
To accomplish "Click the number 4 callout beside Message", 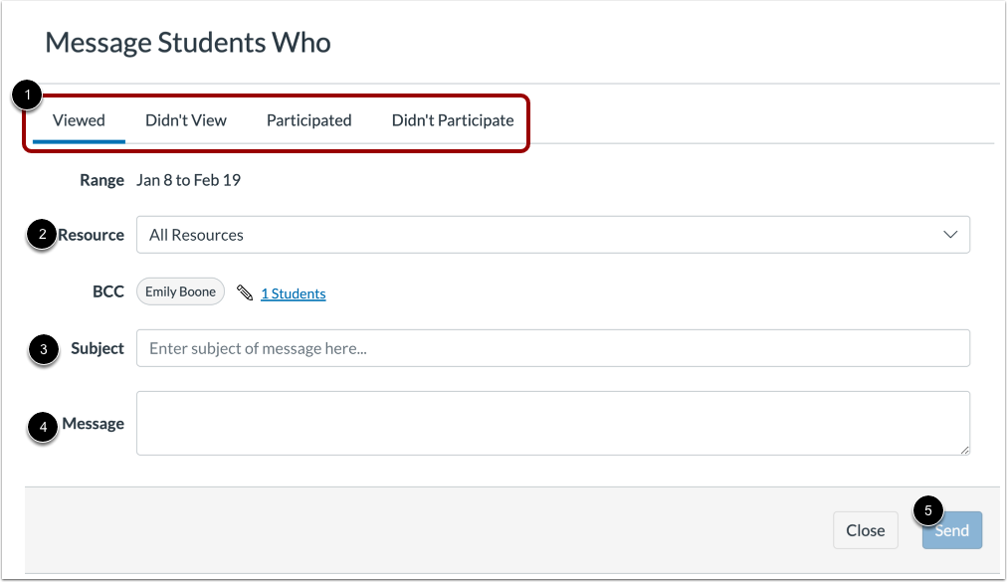I will coord(42,428).
